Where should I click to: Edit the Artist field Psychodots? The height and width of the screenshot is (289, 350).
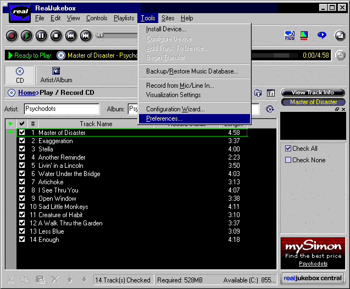62,109
